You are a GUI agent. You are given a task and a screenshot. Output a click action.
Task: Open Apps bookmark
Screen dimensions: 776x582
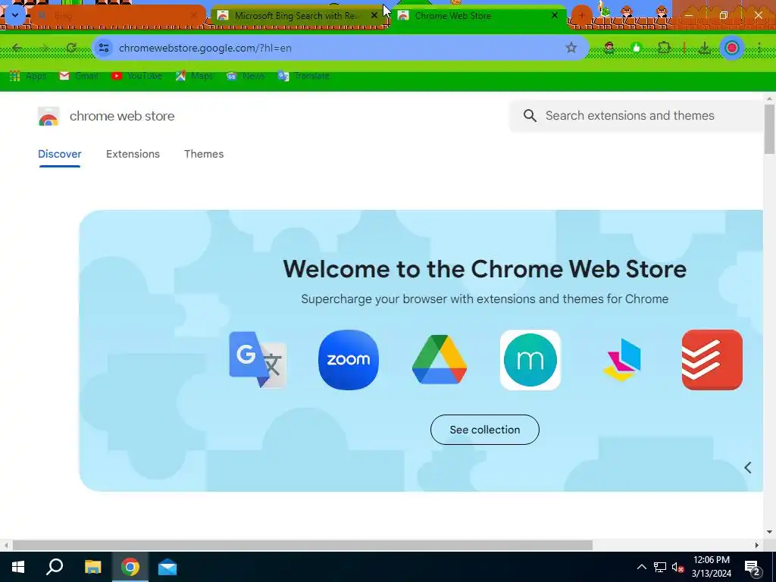point(28,76)
